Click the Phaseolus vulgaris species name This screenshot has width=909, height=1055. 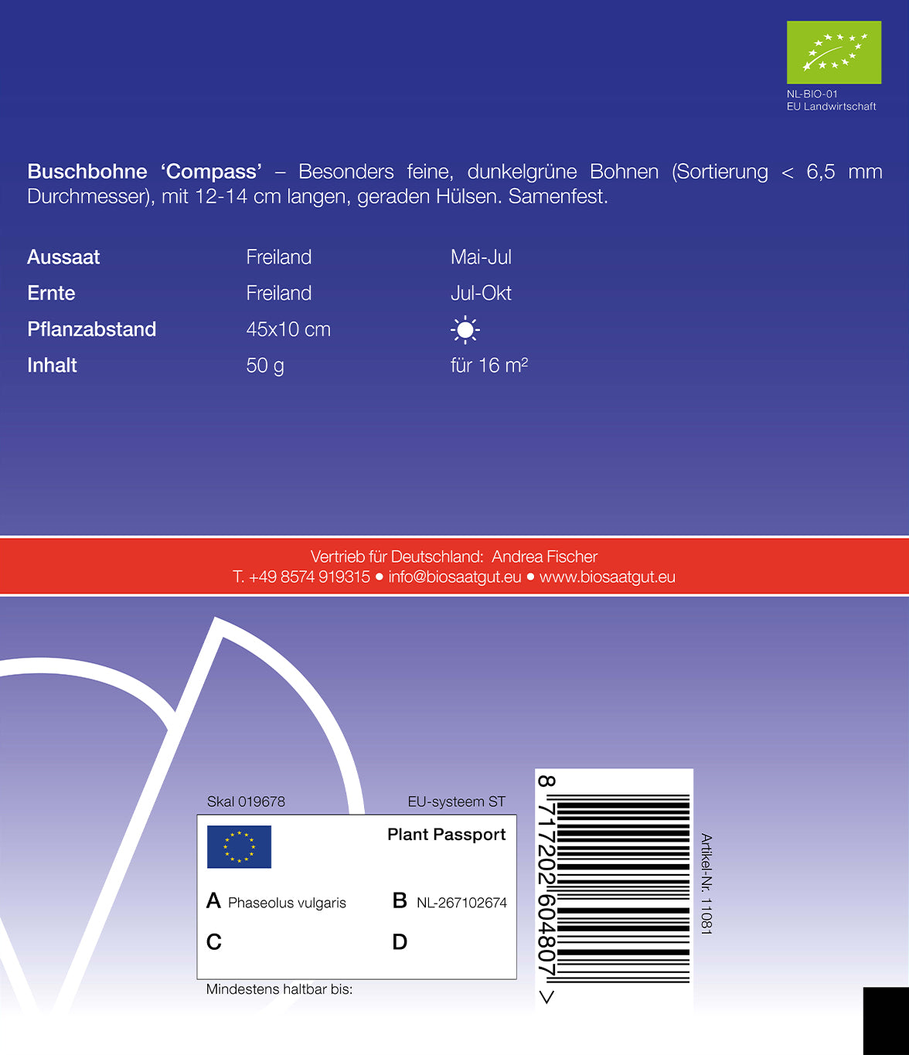(x=287, y=903)
